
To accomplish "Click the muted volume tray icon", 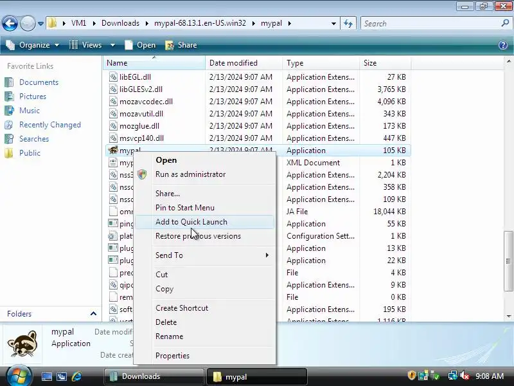I will tap(464, 376).
